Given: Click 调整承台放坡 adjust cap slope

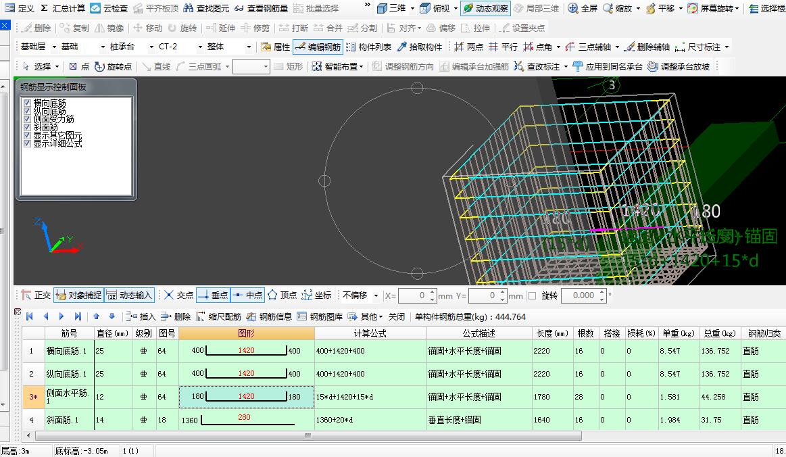Looking at the screenshot, I should point(679,66).
